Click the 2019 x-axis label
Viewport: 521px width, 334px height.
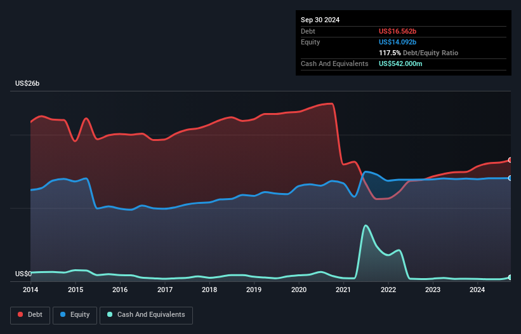point(254,290)
